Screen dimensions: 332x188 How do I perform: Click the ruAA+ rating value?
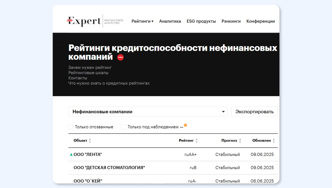click(190, 155)
